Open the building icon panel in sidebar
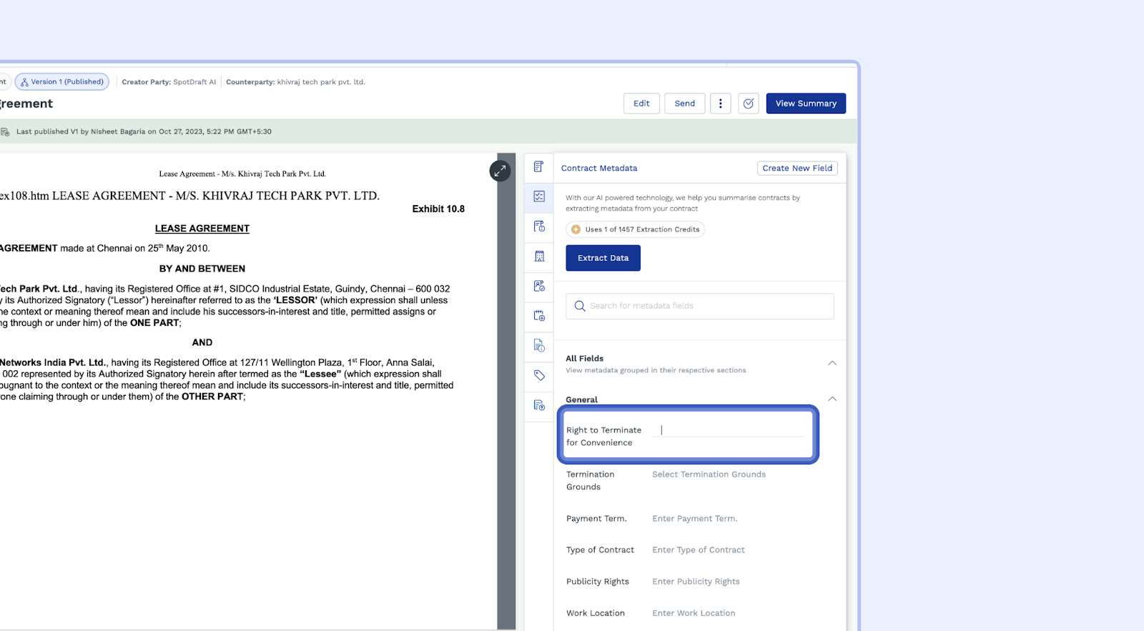This screenshot has height=631, width=1144. tap(539, 257)
